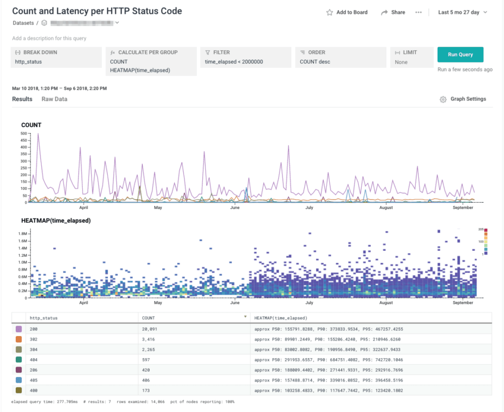Click the query description placeholder field
This screenshot has height=412, width=504.
[49, 37]
